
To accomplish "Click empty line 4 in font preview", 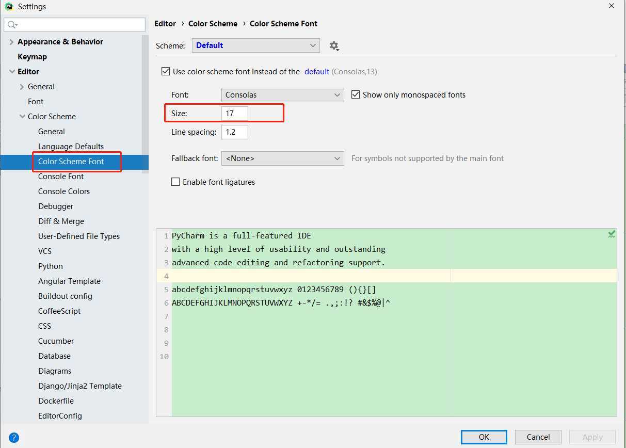I will pyautogui.click(x=394, y=276).
